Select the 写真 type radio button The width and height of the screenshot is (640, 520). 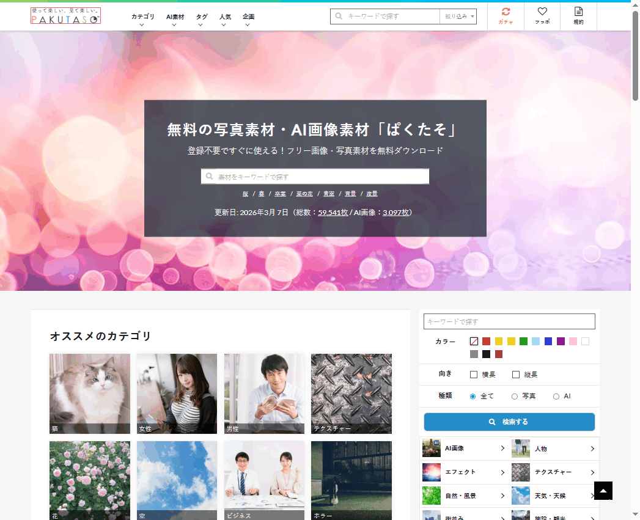(x=515, y=397)
